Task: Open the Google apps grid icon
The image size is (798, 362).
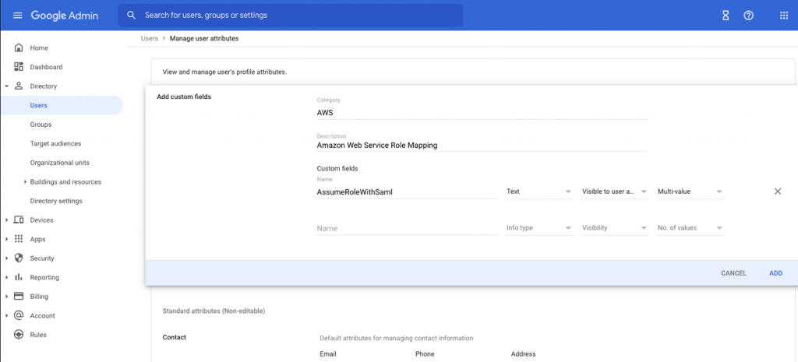Action: click(x=784, y=16)
